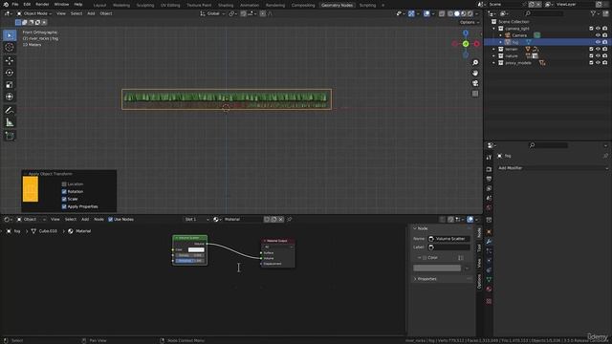Select the Annotate tool
The height and width of the screenshot is (344, 612).
[x=10, y=111]
